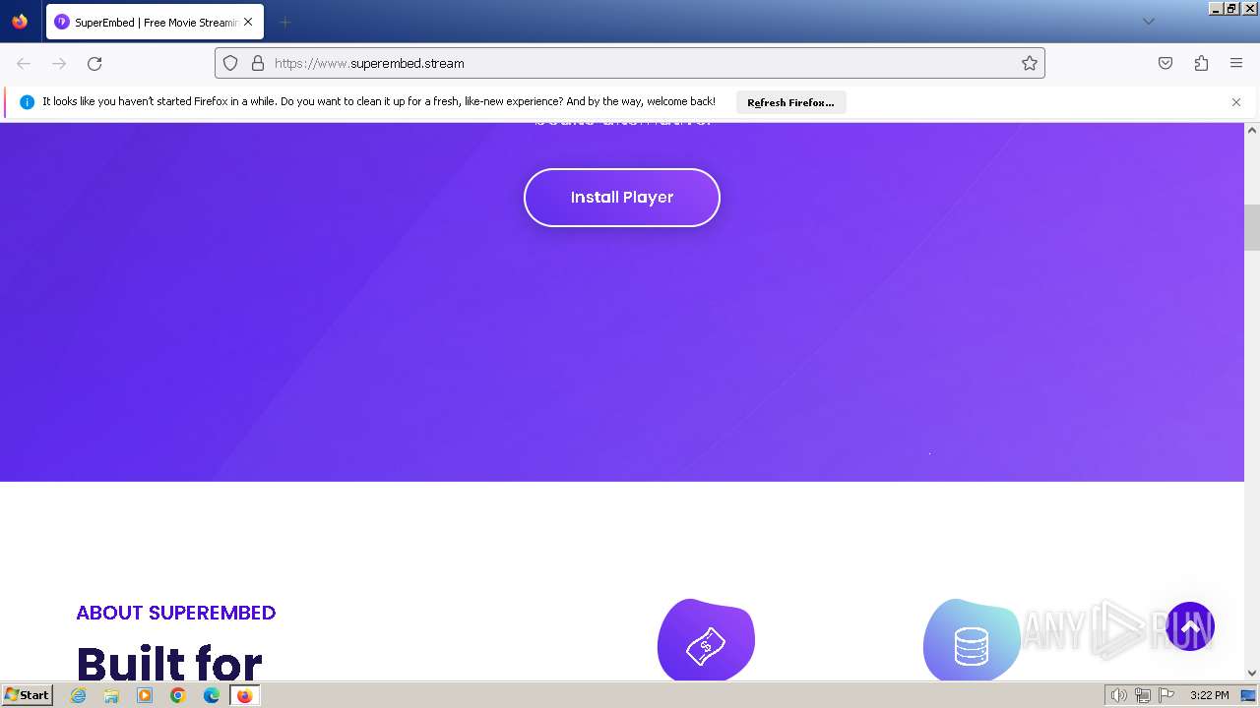This screenshot has height=708, width=1260.
Task: Click the database stack feature icon
Action: pos(971,639)
